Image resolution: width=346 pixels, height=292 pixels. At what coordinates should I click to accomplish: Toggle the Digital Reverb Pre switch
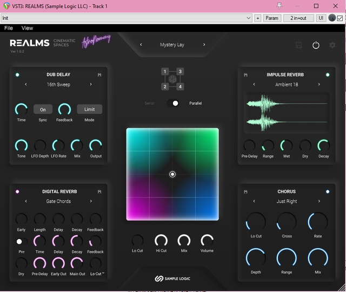[x=22, y=242]
